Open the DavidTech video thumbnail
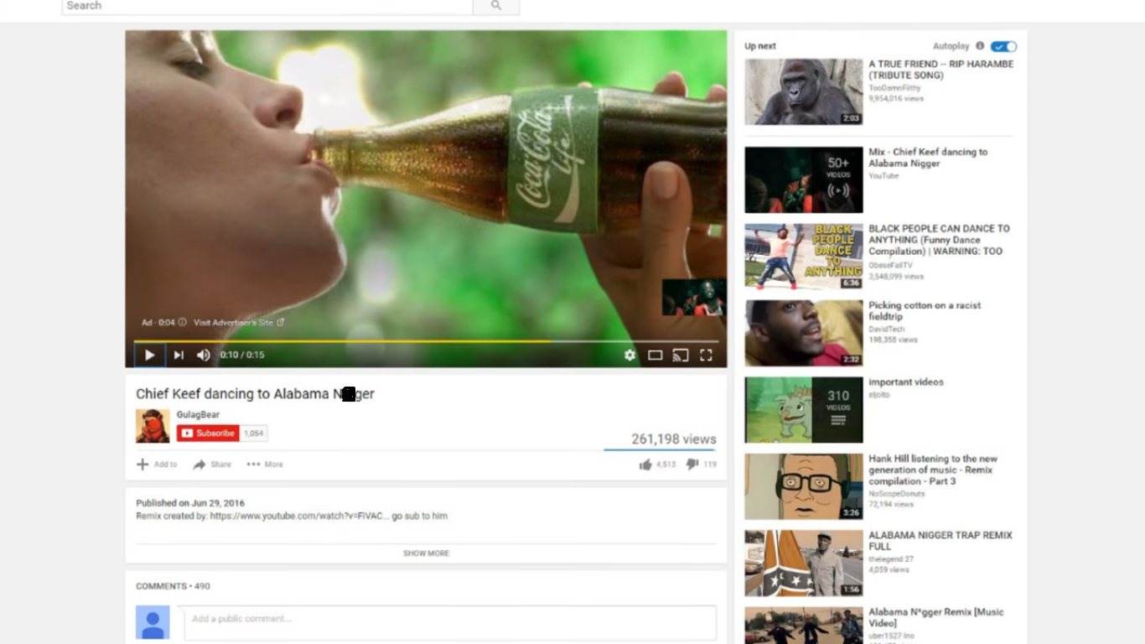The width and height of the screenshot is (1145, 644). [804, 334]
